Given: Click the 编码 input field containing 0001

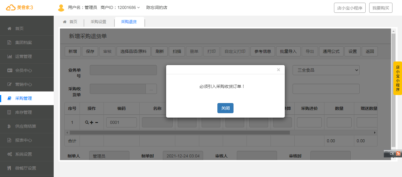Looking at the screenshot, I should (x=121, y=122).
